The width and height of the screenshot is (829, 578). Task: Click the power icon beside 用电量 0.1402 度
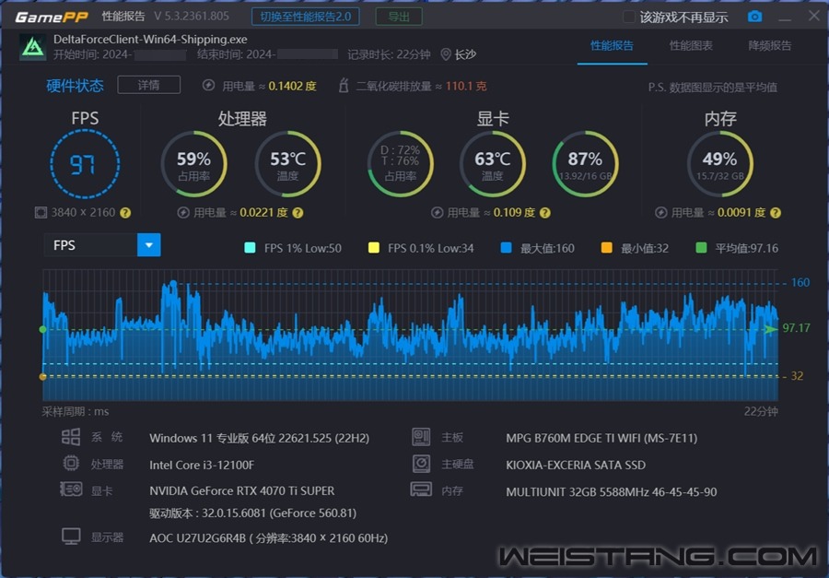208,85
